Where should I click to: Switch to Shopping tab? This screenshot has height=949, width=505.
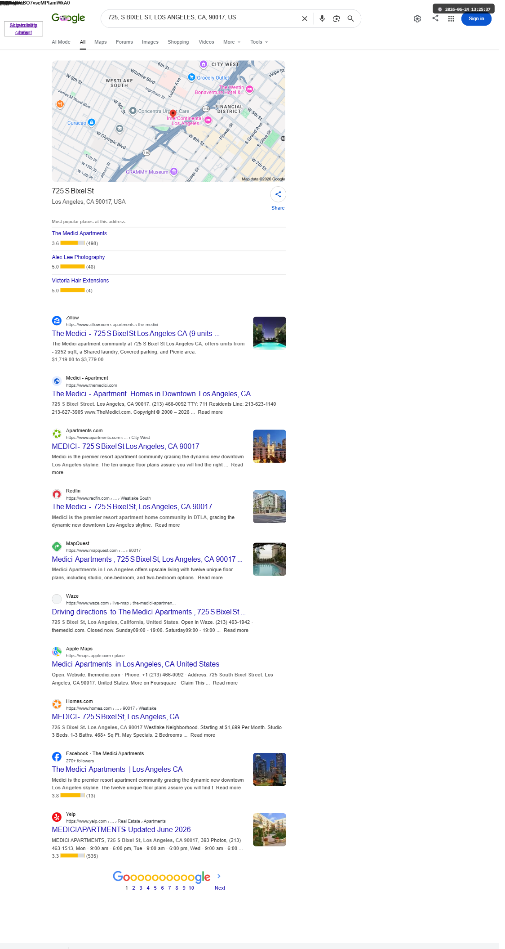pos(178,42)
